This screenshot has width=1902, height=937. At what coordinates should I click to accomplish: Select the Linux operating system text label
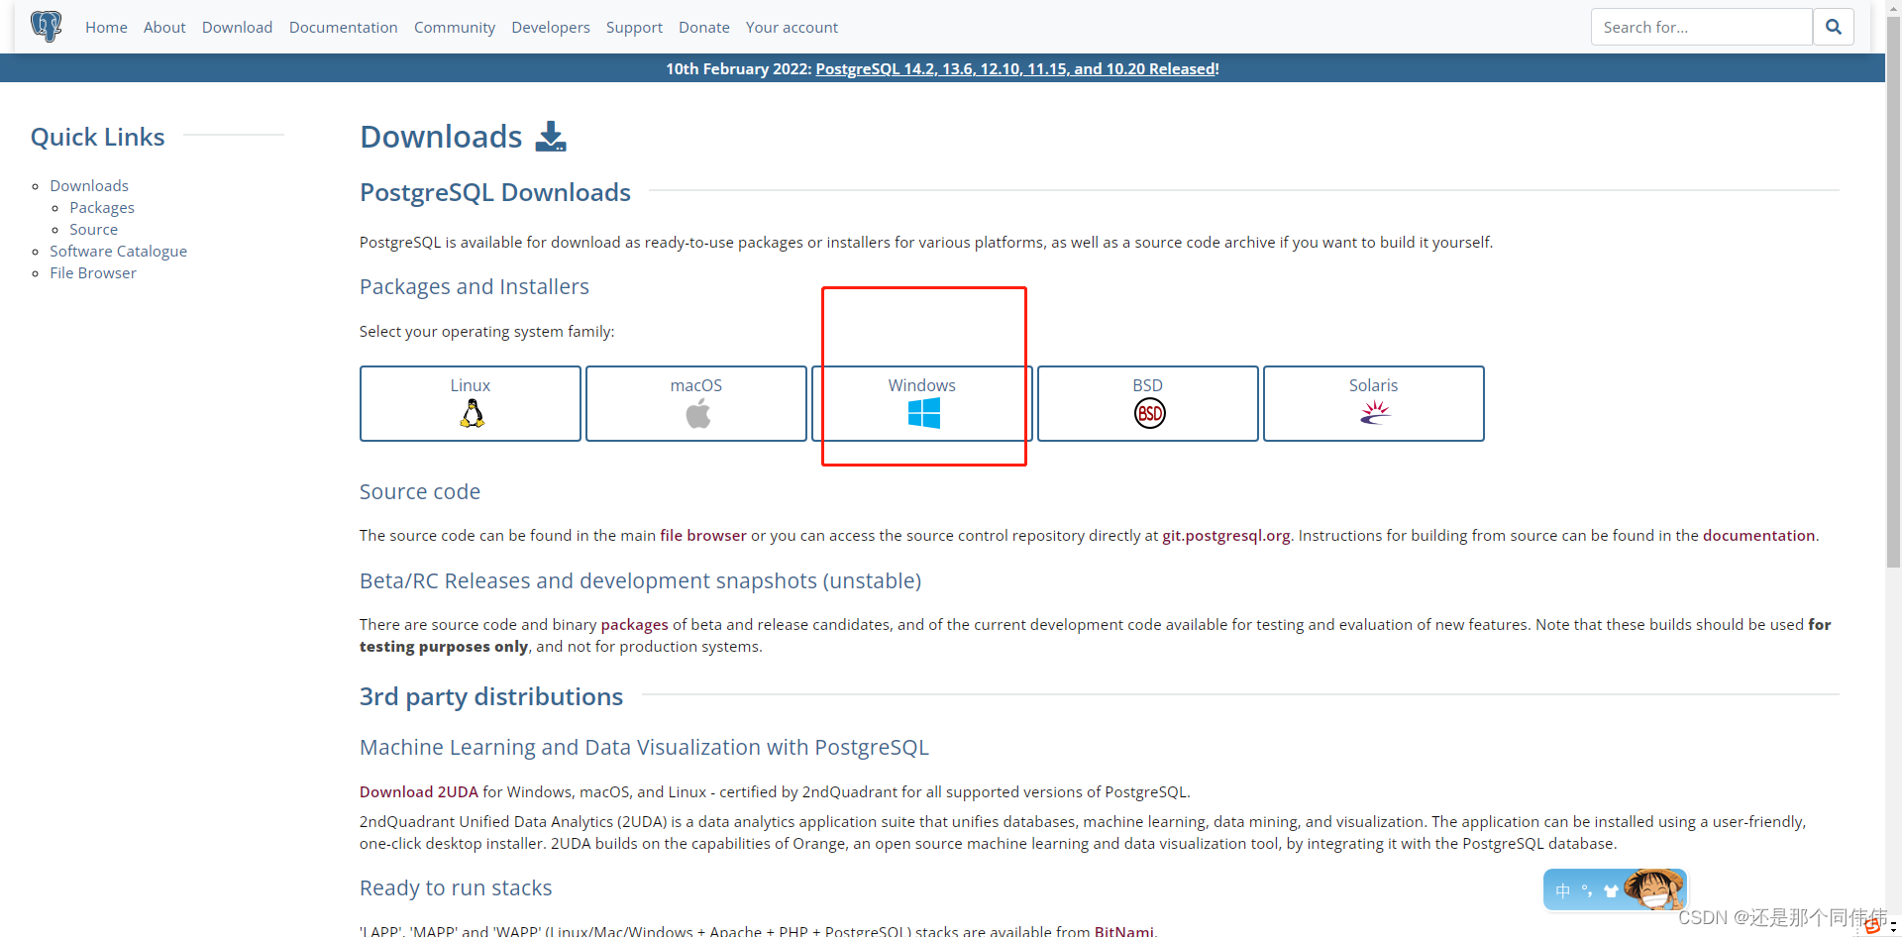click(x=471, y=385)
